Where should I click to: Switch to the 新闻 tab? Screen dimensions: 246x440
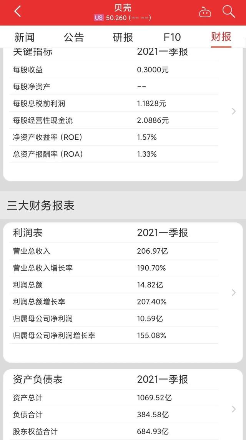pos(25,37)
